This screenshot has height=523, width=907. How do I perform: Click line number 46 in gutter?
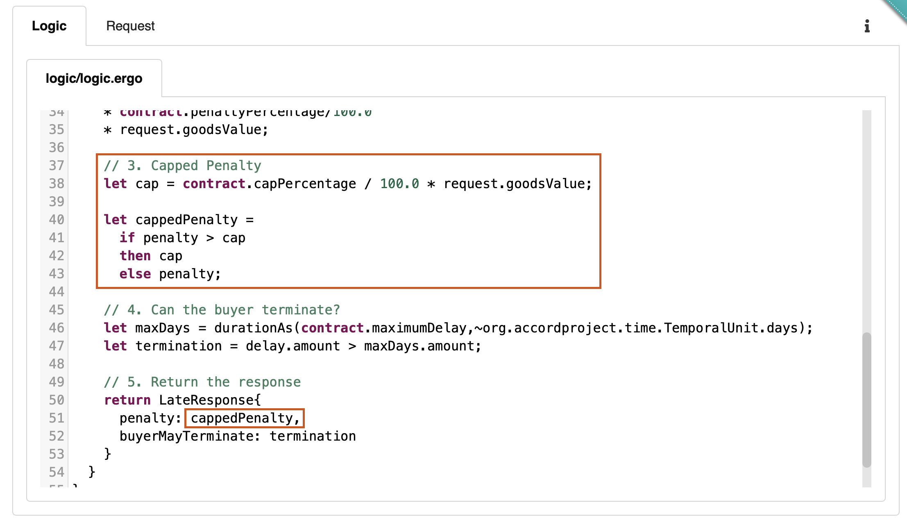(57, 328)
